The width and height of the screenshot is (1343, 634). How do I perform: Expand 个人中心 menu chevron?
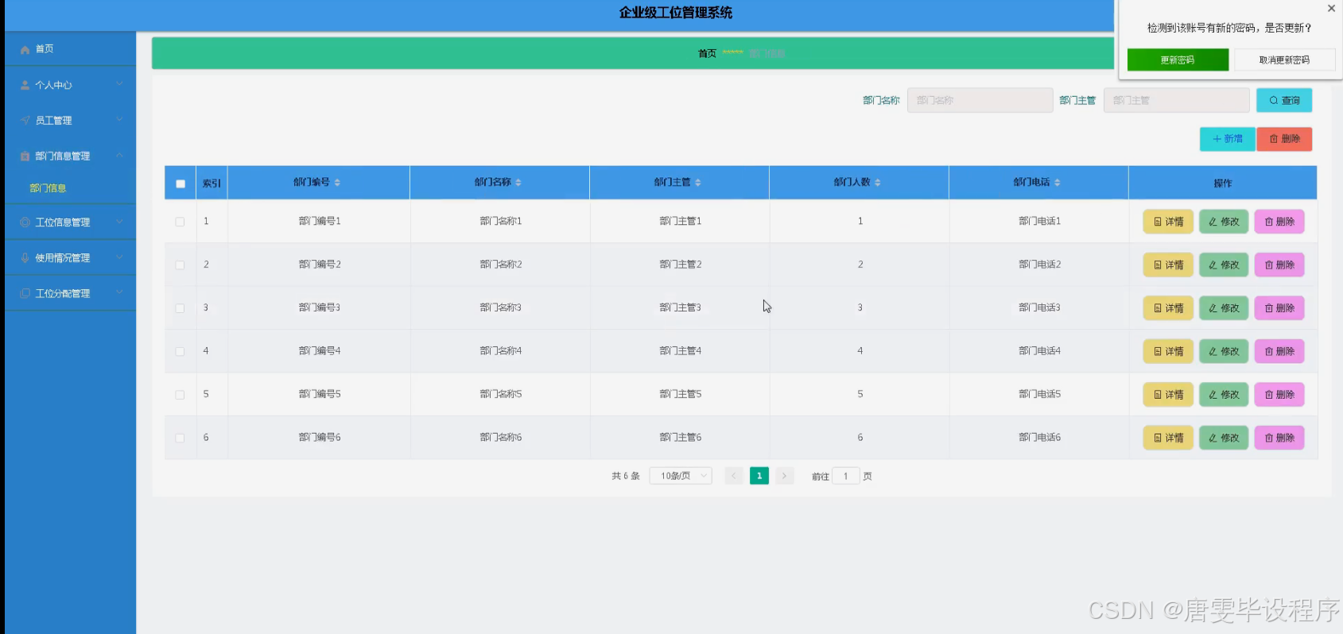coord(119,84)
